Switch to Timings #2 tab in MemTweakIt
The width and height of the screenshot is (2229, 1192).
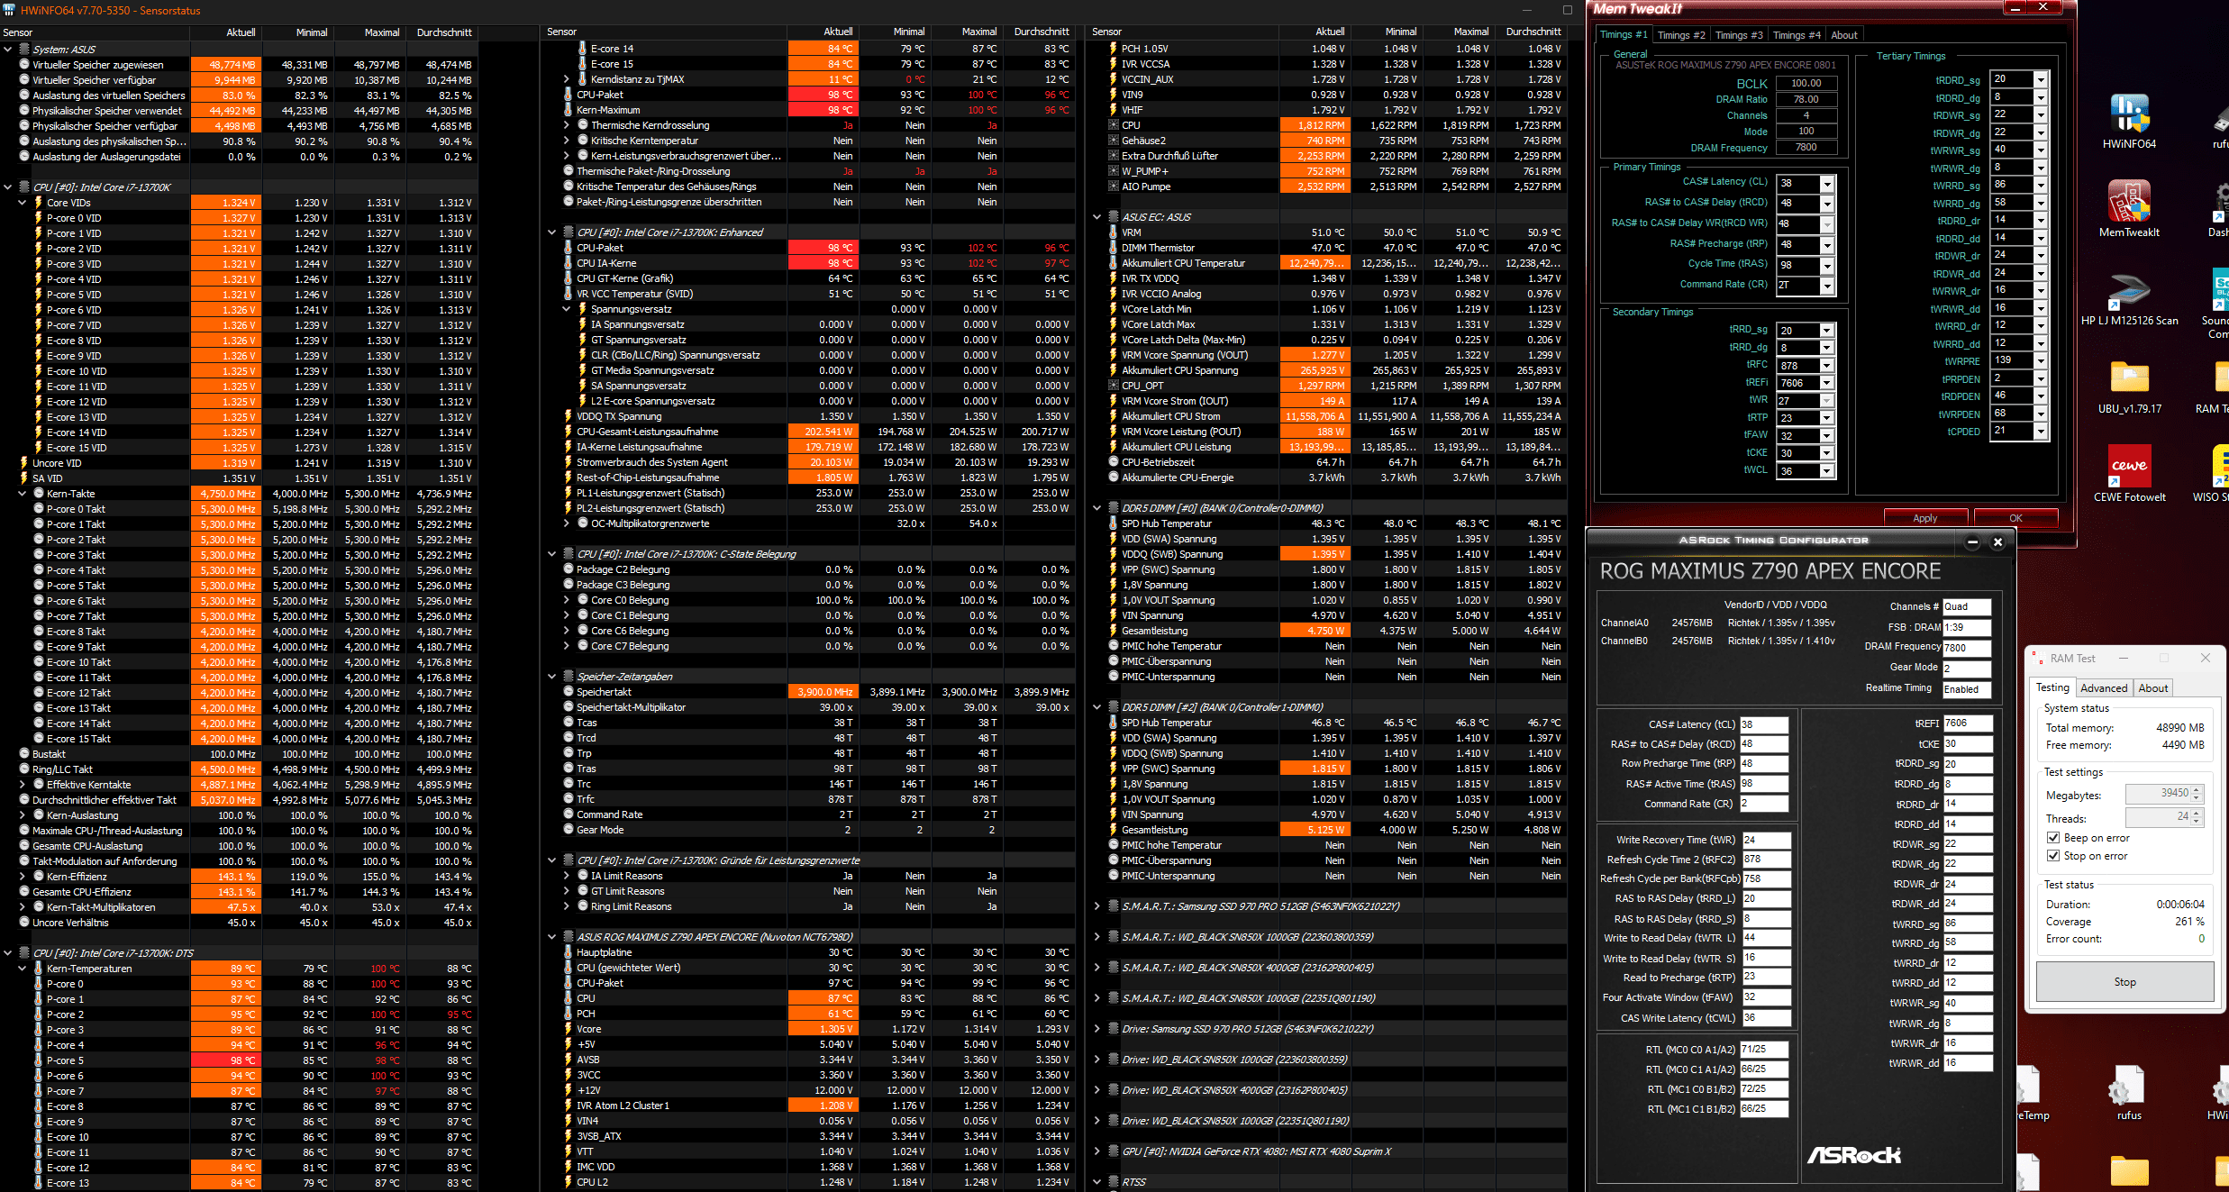[1681, 35]
